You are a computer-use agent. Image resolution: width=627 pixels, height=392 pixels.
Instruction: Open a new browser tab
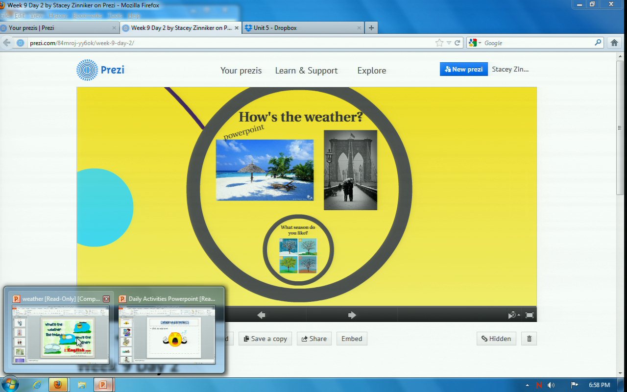click(371, 28)
